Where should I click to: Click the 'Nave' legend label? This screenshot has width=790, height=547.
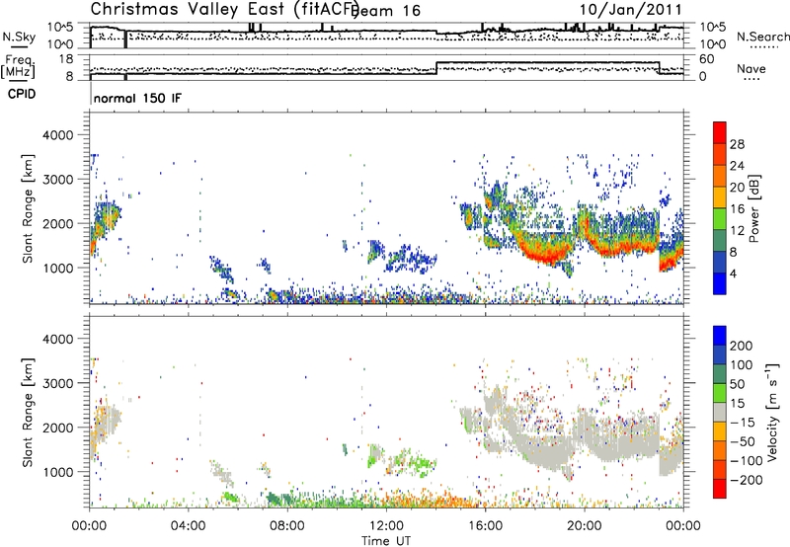click(x=750, y=68)
